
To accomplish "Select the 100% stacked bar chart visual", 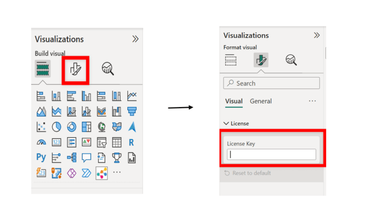I will tap(101, 96).
